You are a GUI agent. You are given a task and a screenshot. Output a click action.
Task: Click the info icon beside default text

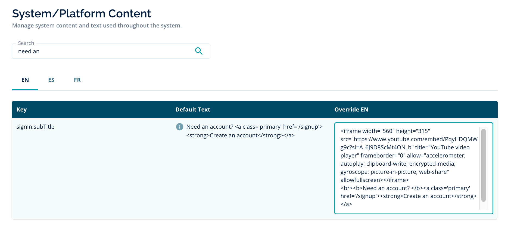(179, 127)
